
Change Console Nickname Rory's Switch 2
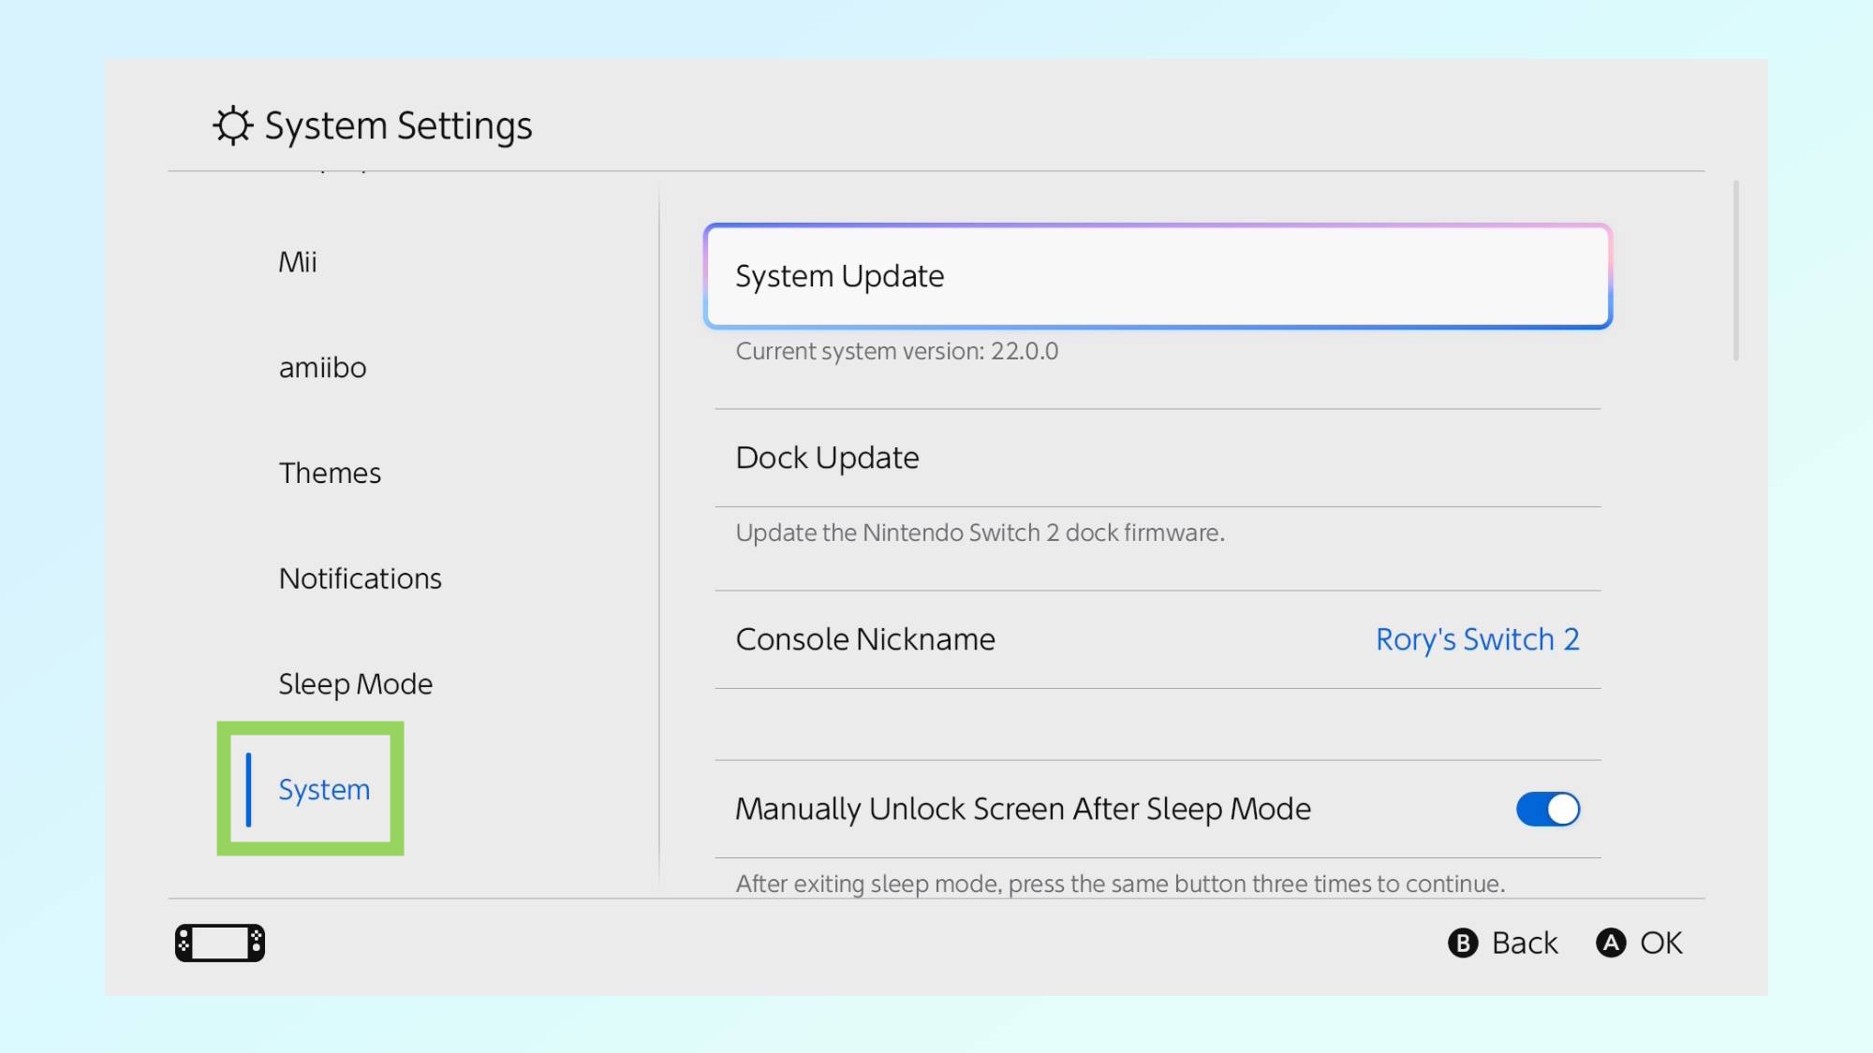tap(1158, 639)
